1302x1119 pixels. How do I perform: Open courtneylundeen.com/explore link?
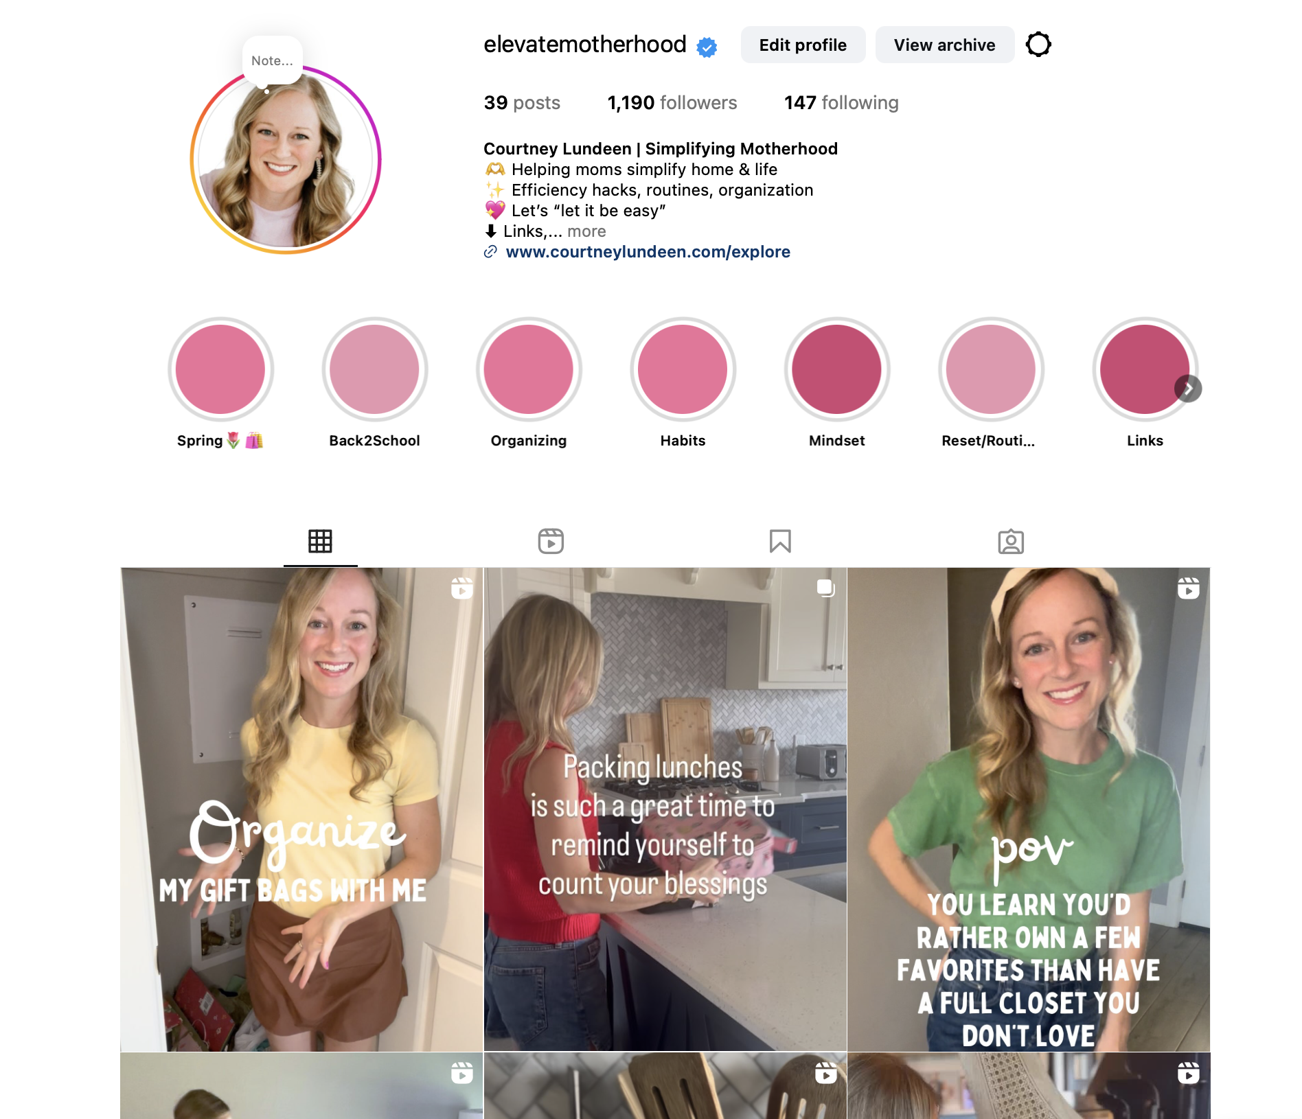pos(648,252)
